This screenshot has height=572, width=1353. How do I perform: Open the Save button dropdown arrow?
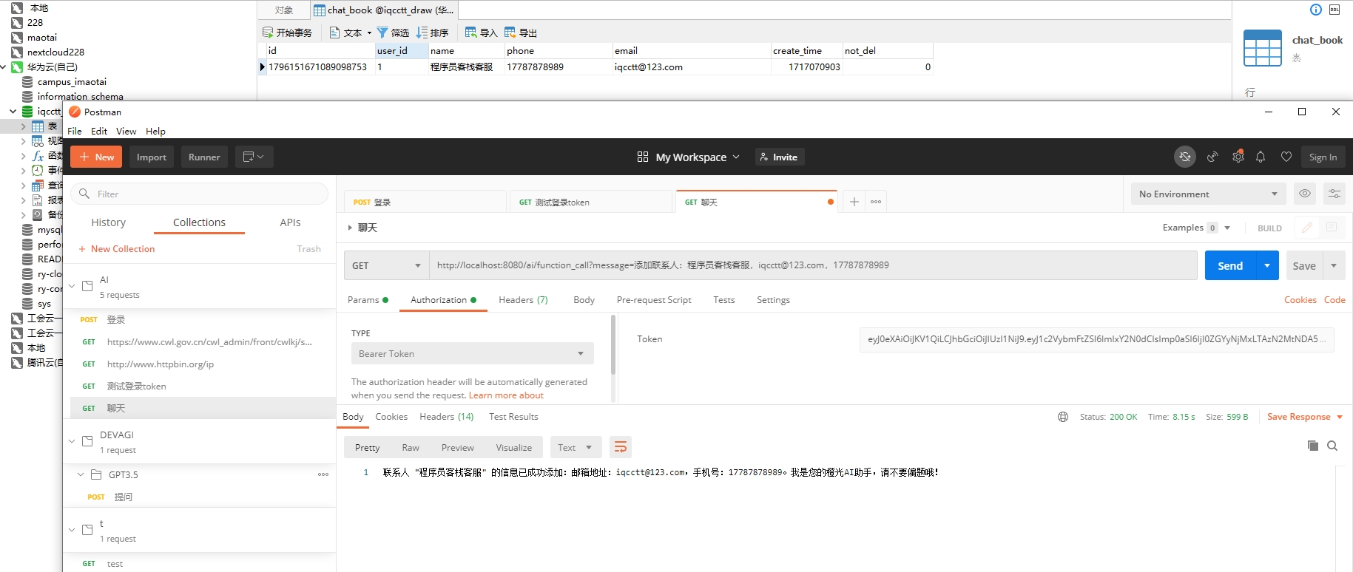(x=1334, y=265)
